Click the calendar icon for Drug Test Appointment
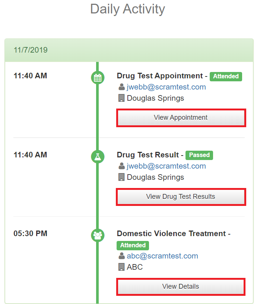The image size is (260, 304). pyautogui.click(x=98, y=78)
